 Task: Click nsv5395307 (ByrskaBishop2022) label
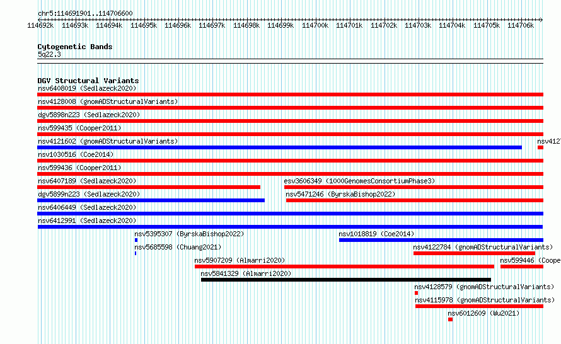point(189,234)
